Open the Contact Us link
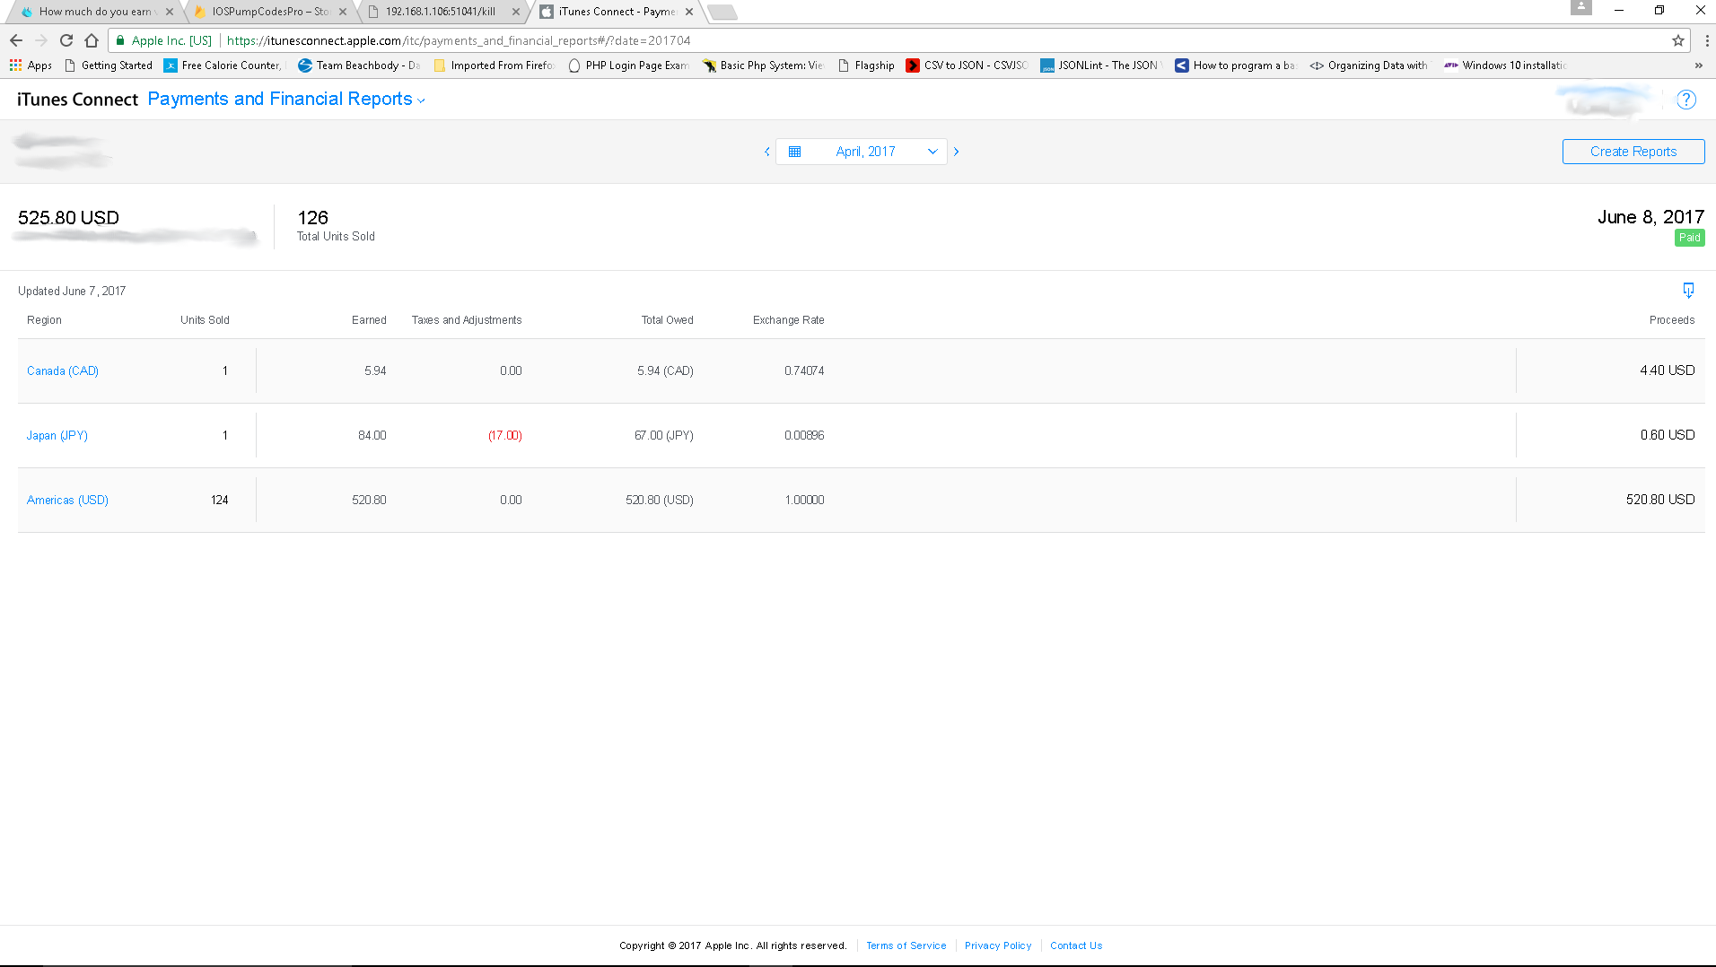 point(1076,945)
